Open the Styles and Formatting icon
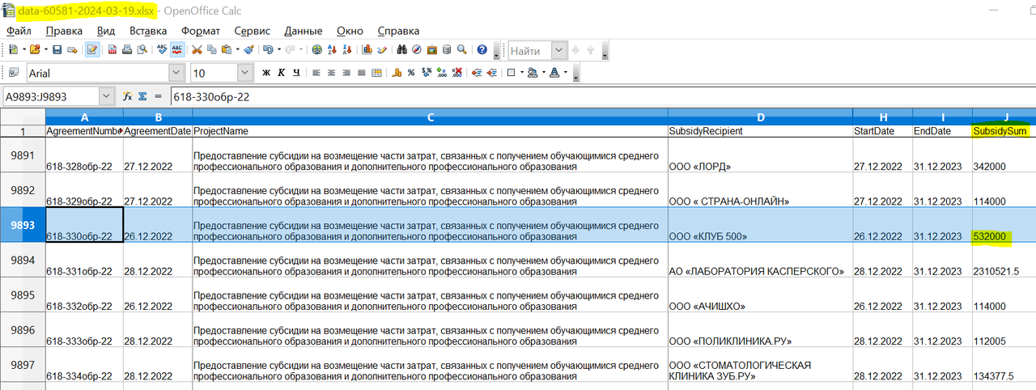1036x390 pixels. [13, 72]
